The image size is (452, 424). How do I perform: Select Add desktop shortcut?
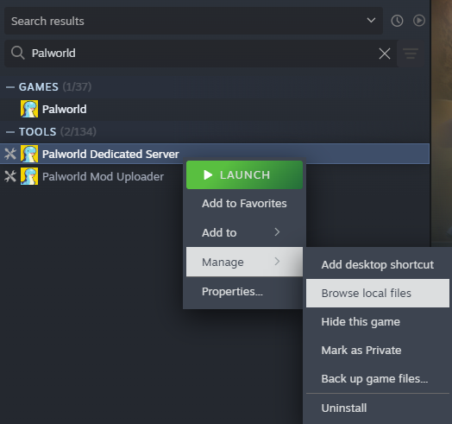(x=378, y=264)
